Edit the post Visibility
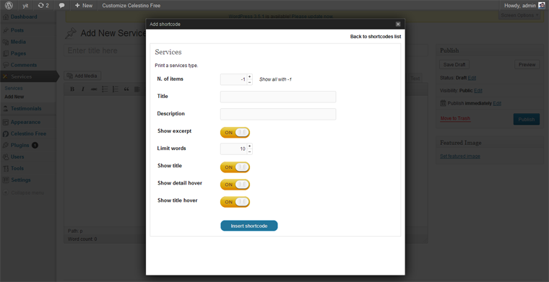 coord(478,90)
